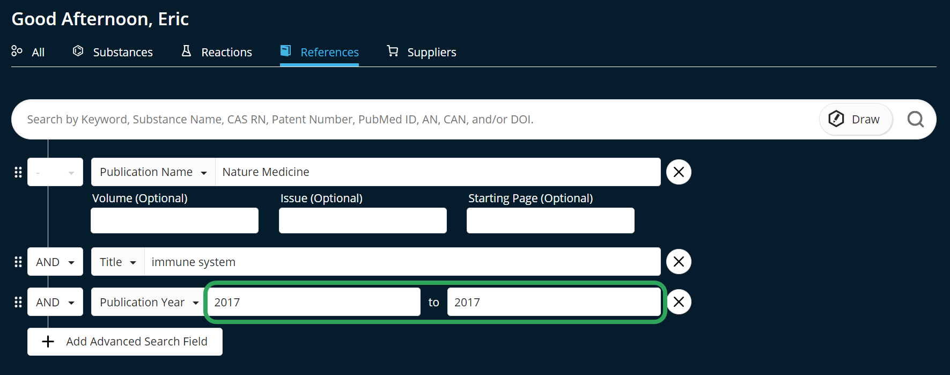Open the Publication Name field type dropdown
This screenshot has height=375, width=950.
click(153, 172)
